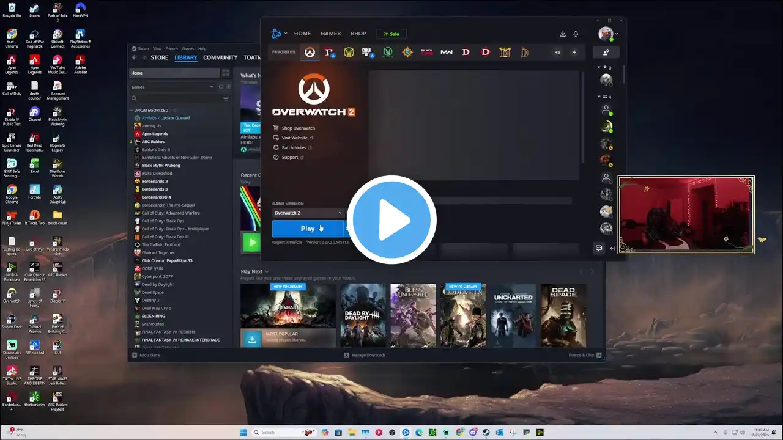Collapse the favorite friends group in Battle.net
The width and height of the screenshot is (783, 440).
(599, 67)
